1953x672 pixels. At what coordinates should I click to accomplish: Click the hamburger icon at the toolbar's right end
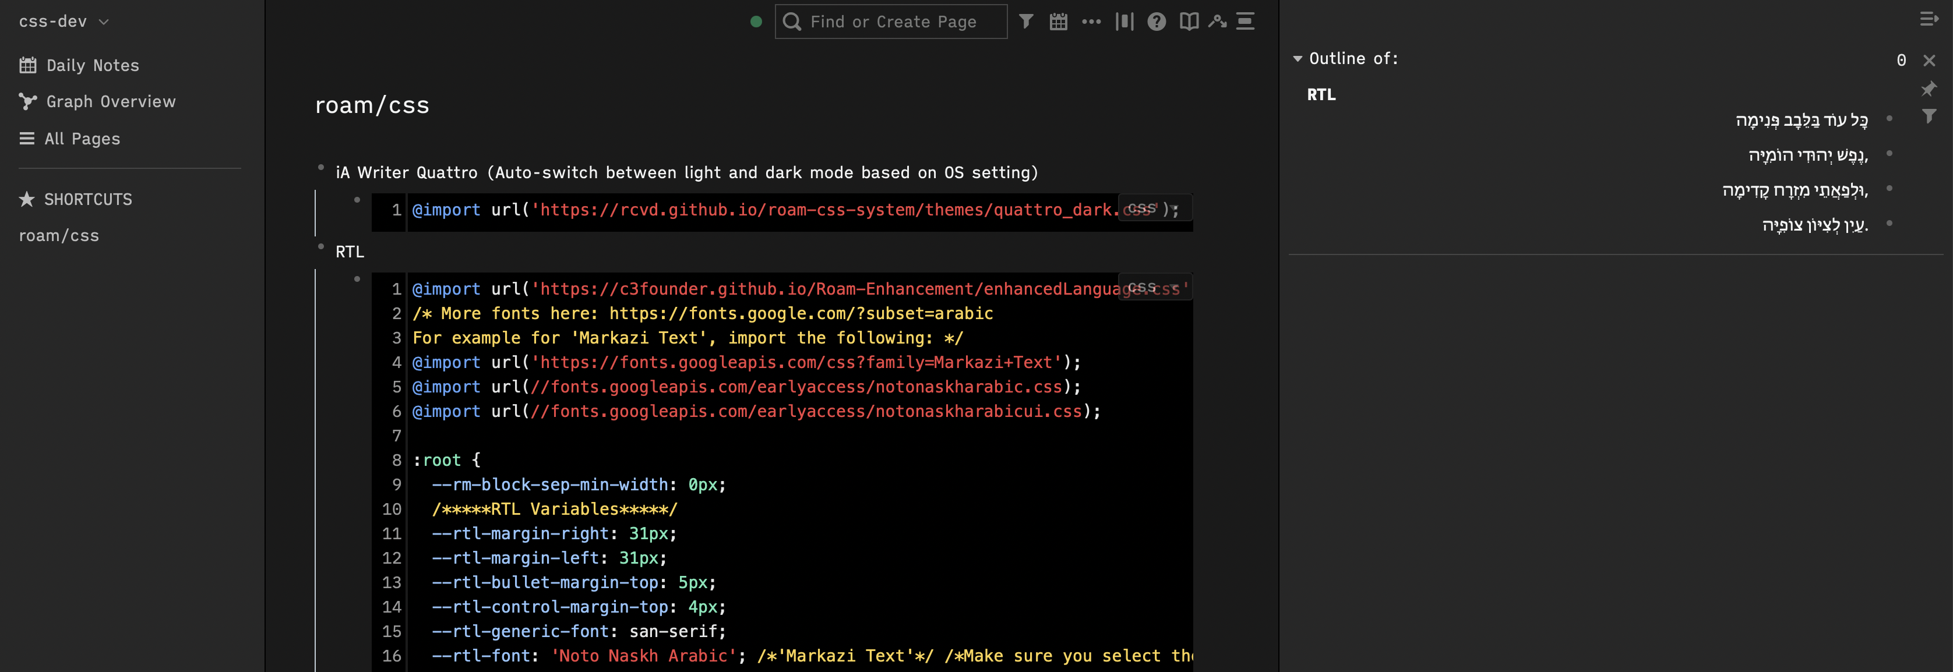click(1246, 21)
